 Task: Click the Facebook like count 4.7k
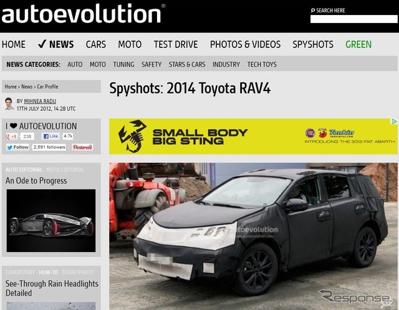(68, 136)
